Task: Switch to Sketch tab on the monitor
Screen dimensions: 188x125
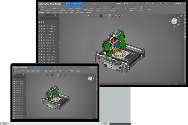Action: [x=48, y=12]
